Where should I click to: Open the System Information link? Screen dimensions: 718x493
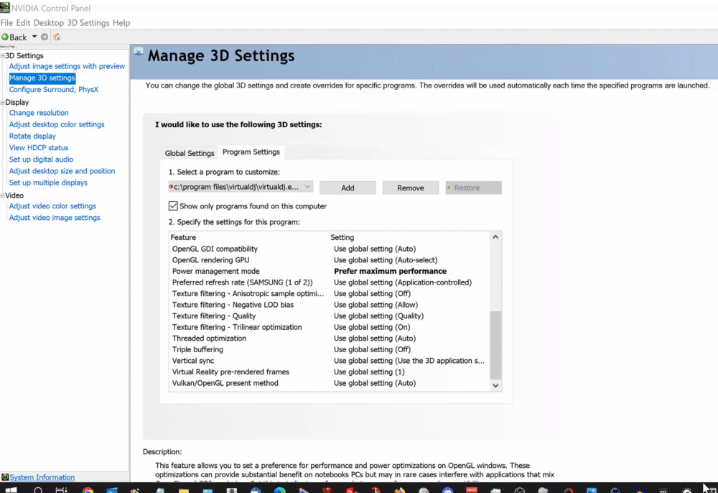coord(42,477)
